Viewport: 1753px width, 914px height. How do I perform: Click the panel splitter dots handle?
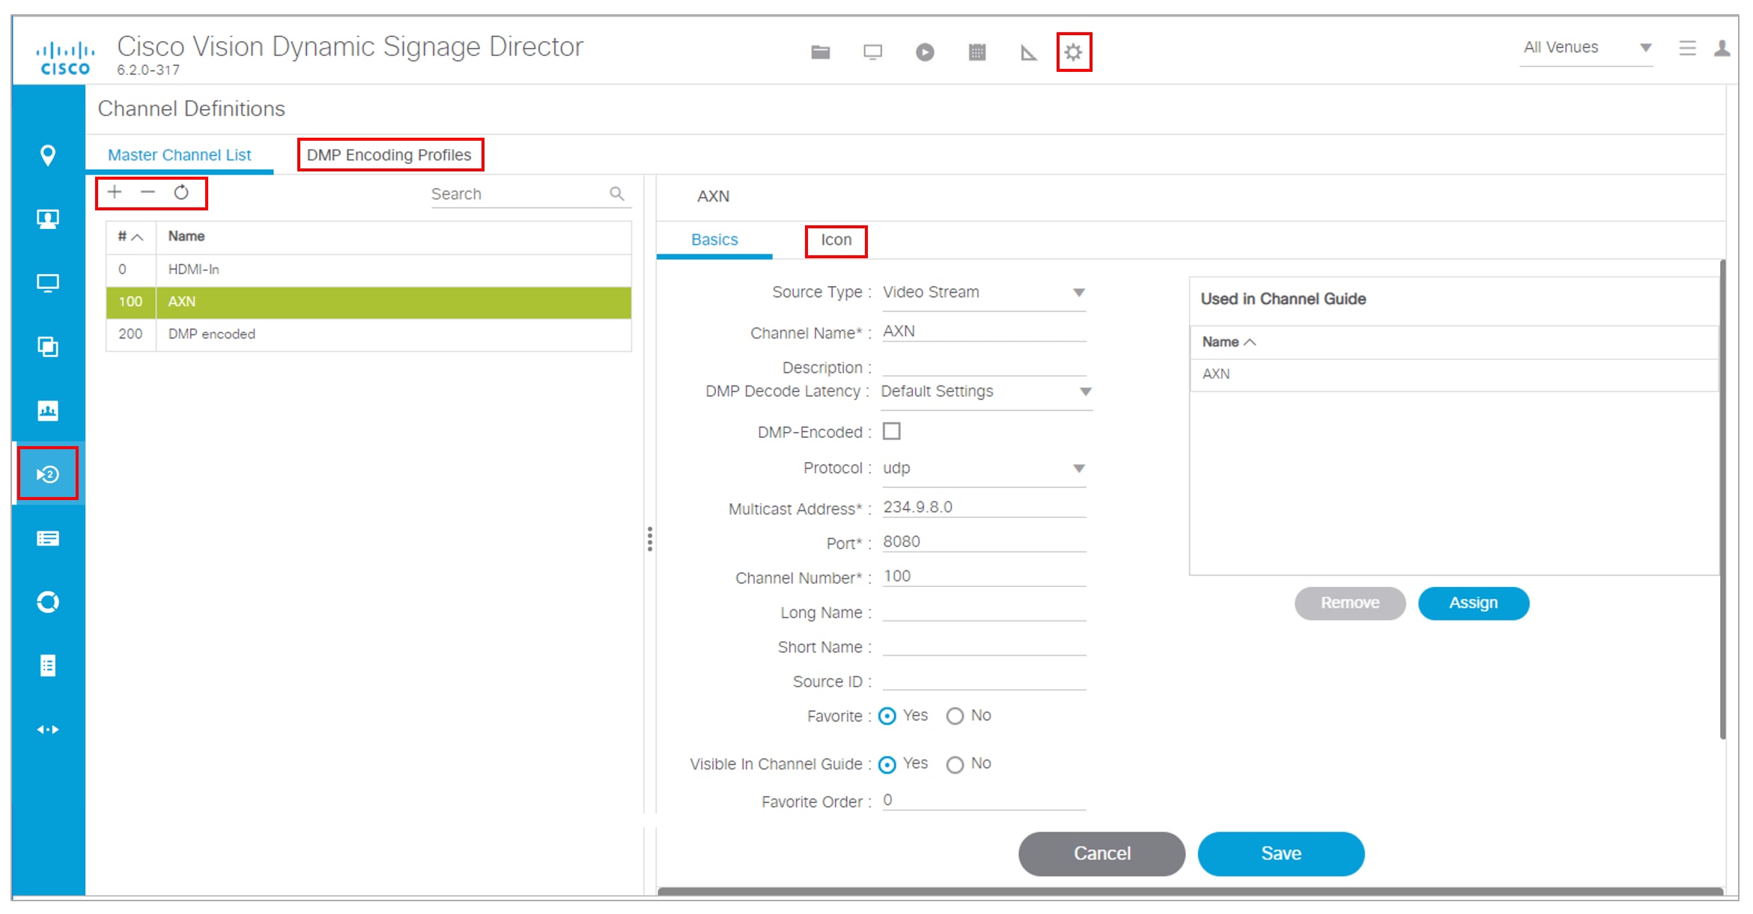coord(650,539)
